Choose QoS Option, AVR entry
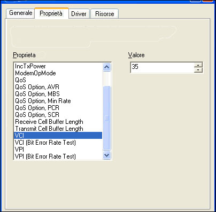Viewport: 216px width, 212px height. pyautogui.click(x=58, y=87)
